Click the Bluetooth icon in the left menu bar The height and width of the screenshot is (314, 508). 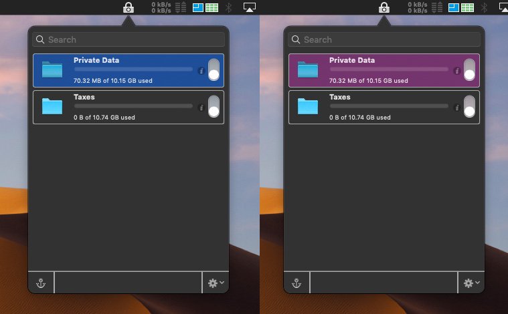point(229,7)
